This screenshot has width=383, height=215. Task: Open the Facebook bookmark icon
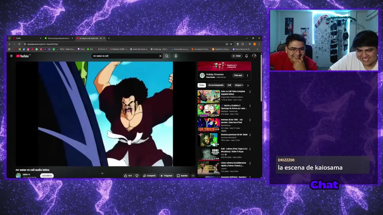pos(24,49)
